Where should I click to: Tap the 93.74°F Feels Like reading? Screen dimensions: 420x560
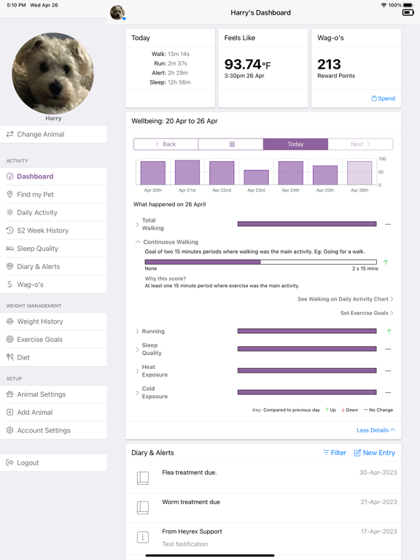click(x=247, y=64)
